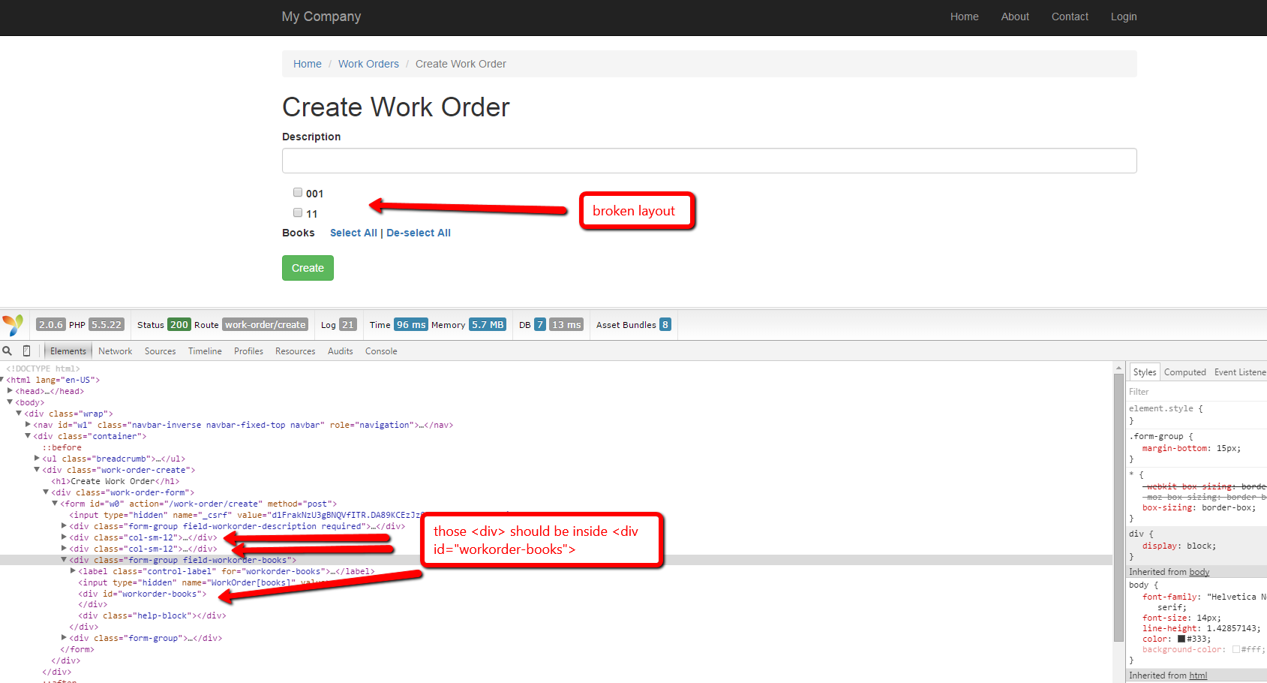Open About in the top navbar
The width and height of the screenshot is (1267, 683).
tap(1015, 17)
